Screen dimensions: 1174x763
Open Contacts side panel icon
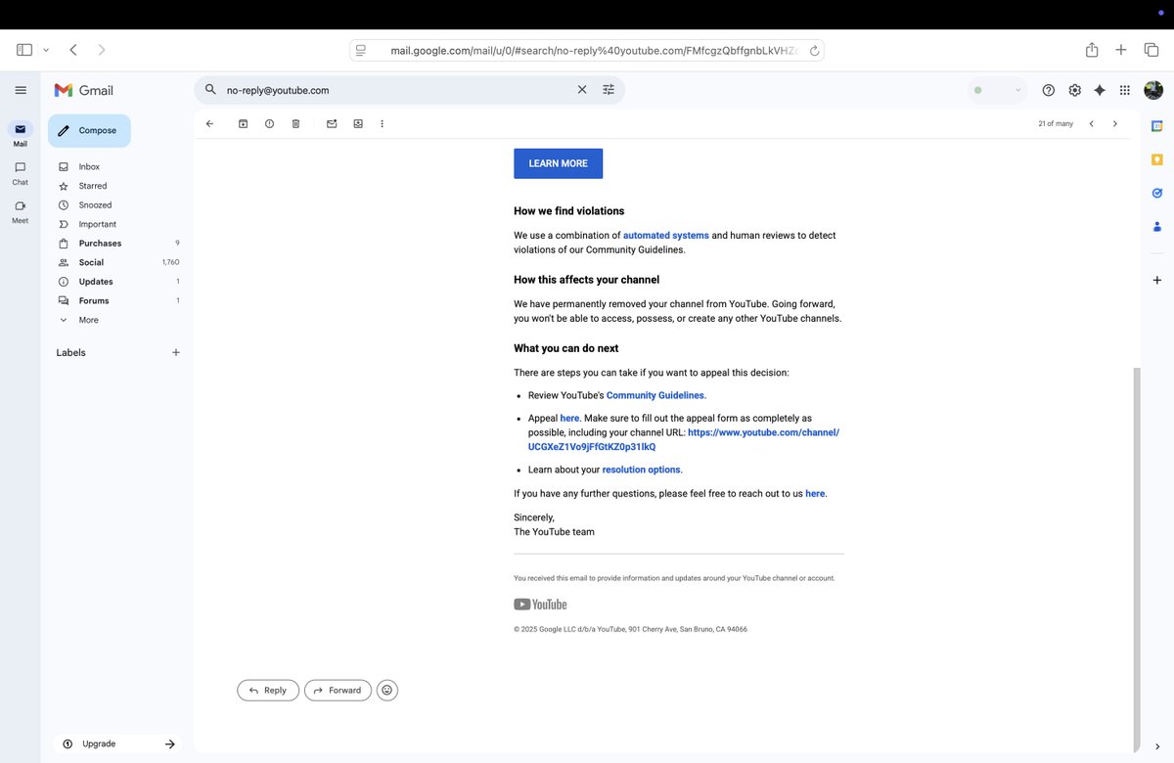pyautogui.click(x=1157, y=226)
